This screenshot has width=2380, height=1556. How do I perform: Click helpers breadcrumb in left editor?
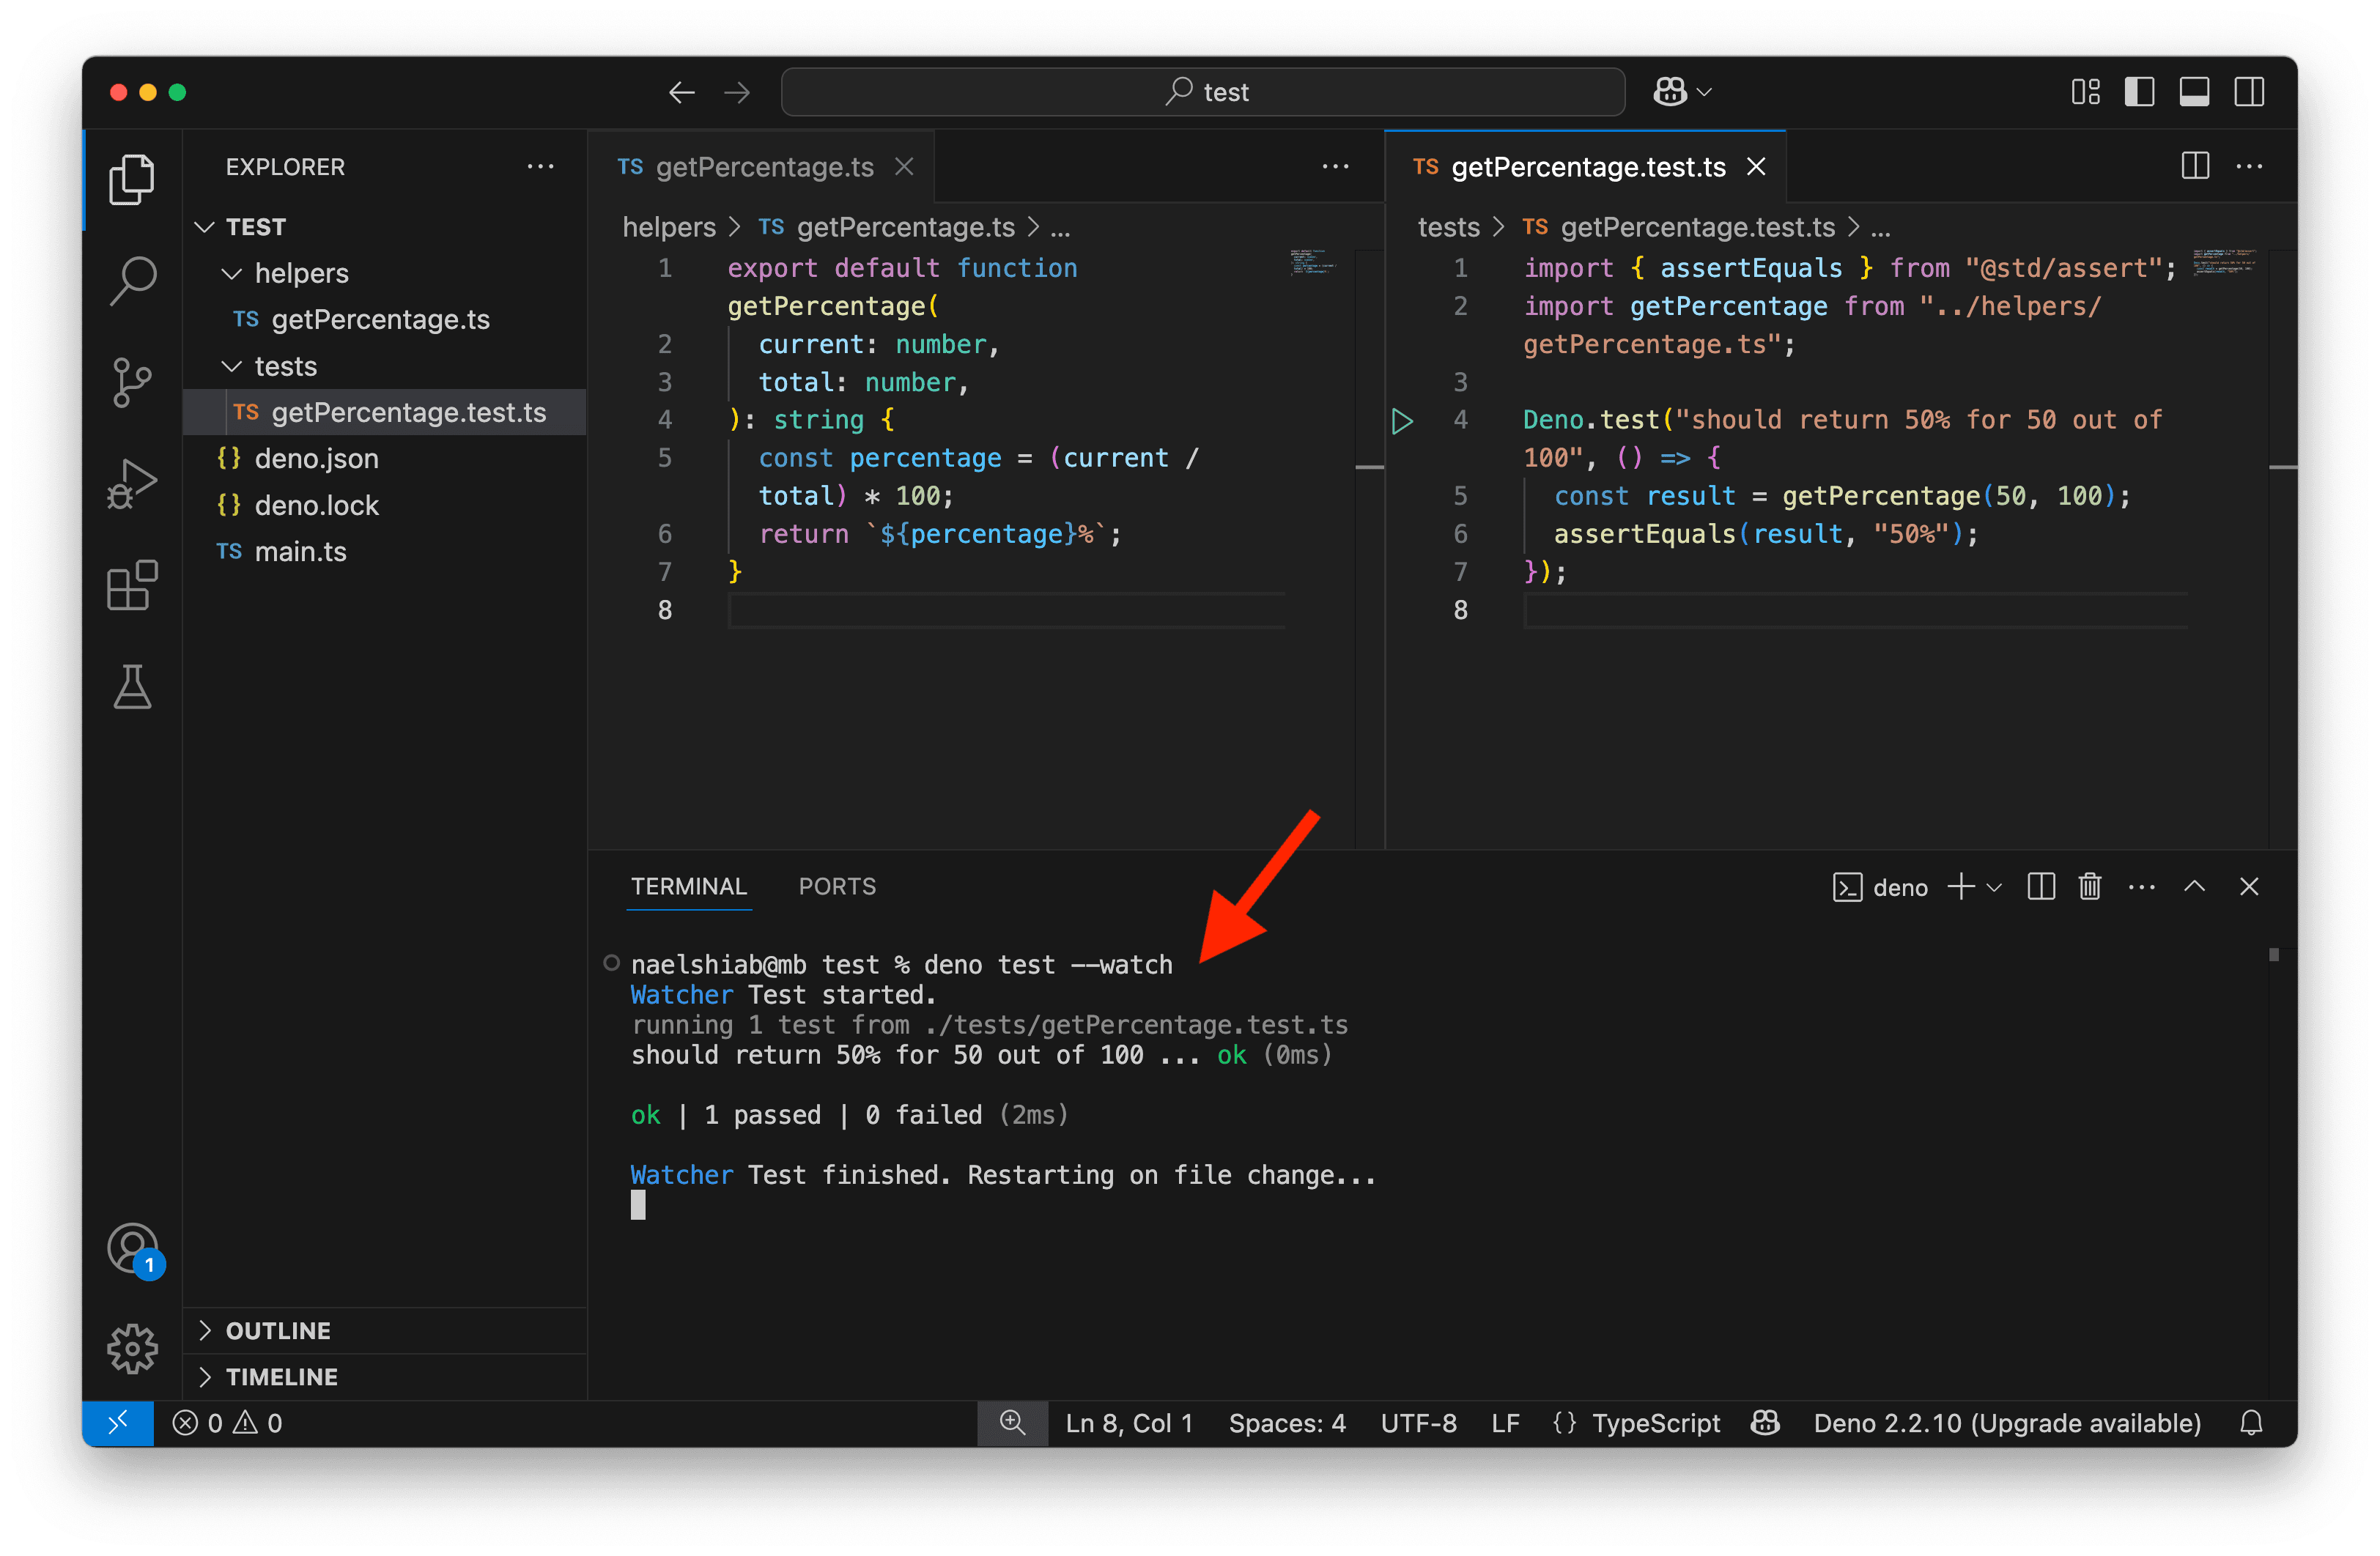pyautogui.click(x=669, y=227)
